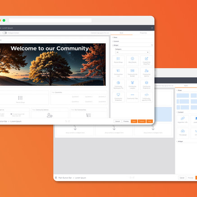Toggle the Collapse Content switch
197x197 pixels.
tap(5, 33)
